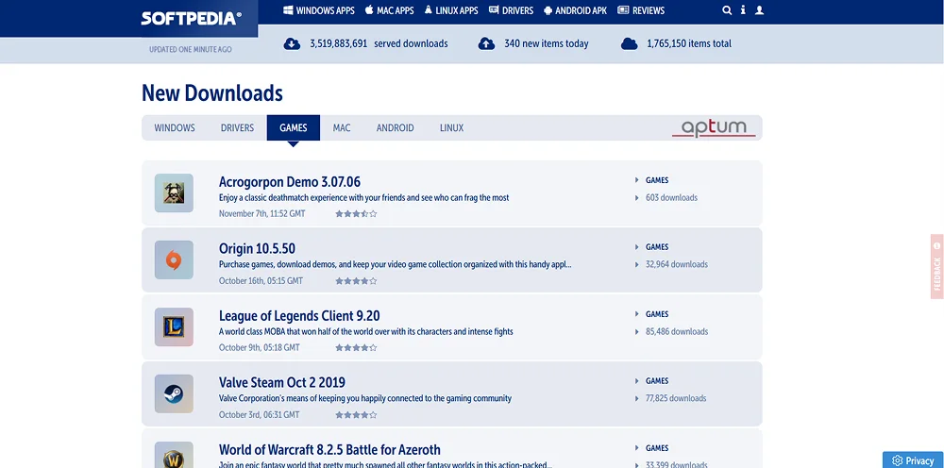Click '32,964 downloads' text
The width and height of the screenshot is (944, 468).
pyautogui.click(x=677, y=265)
